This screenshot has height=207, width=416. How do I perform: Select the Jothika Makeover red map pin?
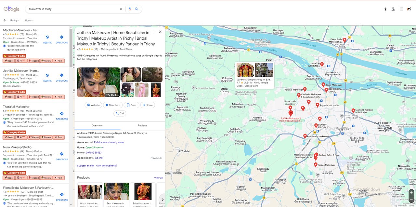click(x=291, y=113)
